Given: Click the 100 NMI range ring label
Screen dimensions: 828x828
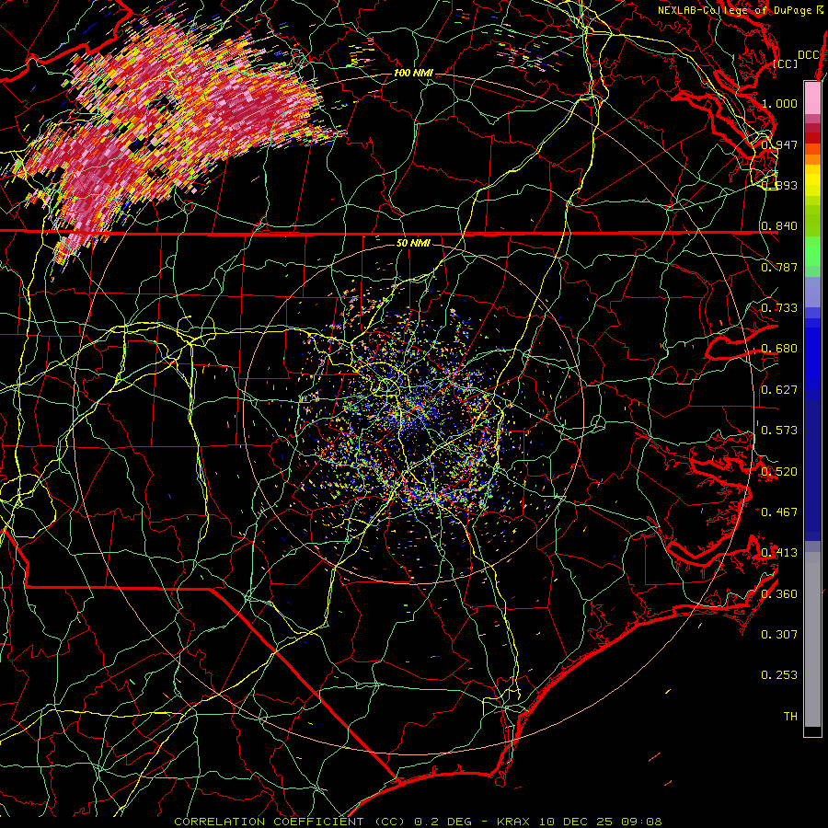Looking at the screenshot, I should coord(413,73).
